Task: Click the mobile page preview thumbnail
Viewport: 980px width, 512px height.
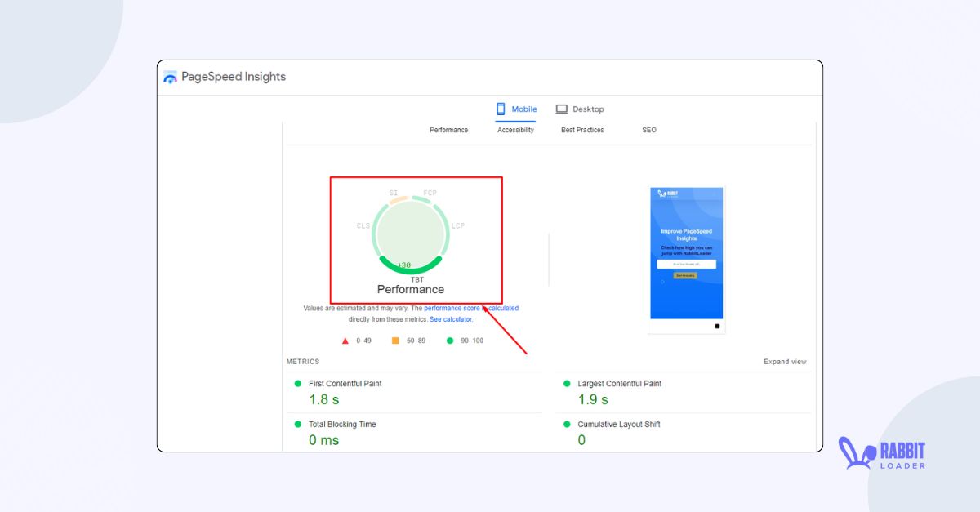Action: (x=686, y=257)
